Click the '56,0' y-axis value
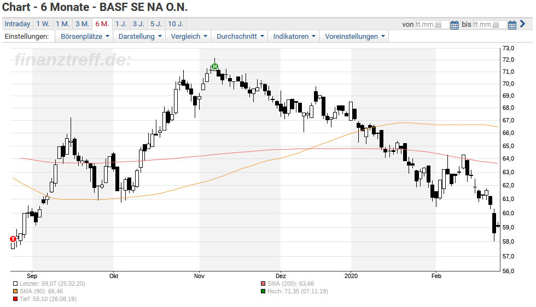Image resolution: width=536 pixels, height=307 pixels. (508, 271)
